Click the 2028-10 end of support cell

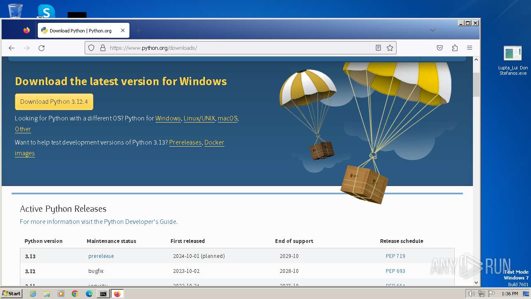[x=289, y=271]
